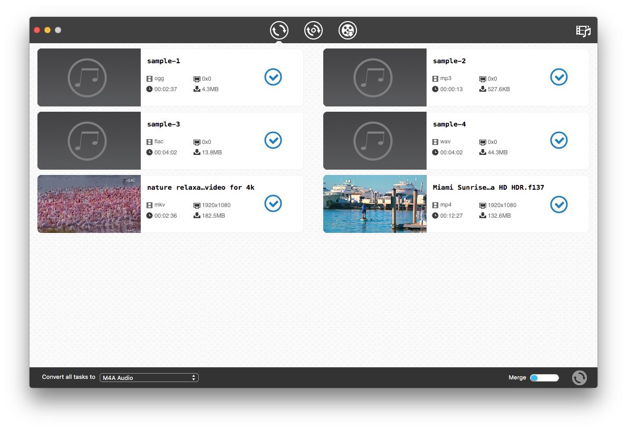Viewport: 627px width, 430px height.
Task: Switch to the film reel Burn tab
Action: [x=348, y=31]
